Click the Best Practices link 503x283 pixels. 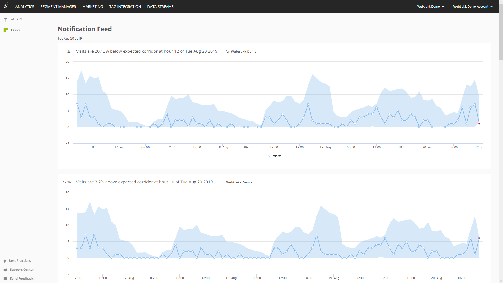[20, 260]
